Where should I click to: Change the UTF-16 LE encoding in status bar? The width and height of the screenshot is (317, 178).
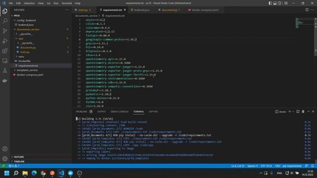(266, 166)
